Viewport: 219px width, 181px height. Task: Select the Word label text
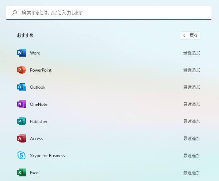35,53
